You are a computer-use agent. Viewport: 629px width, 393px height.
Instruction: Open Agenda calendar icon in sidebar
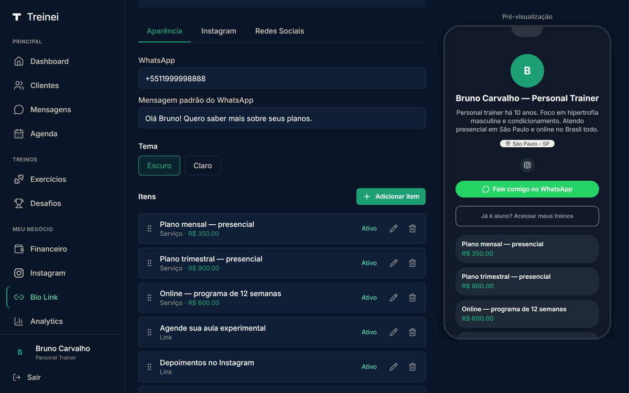tap(19, 134)
